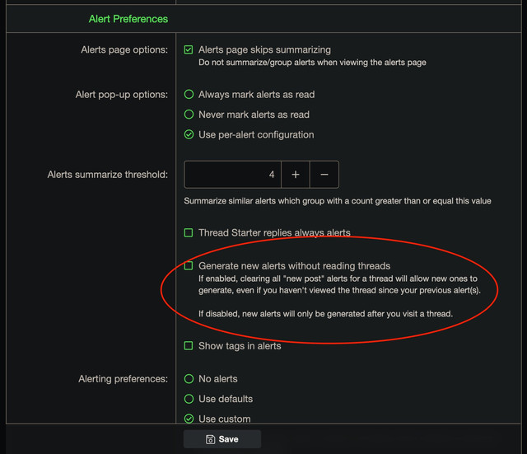527x454 pixels.
Task: Click the Alerting preferences label
Action: pyautogui.click(x=123, y=379)
